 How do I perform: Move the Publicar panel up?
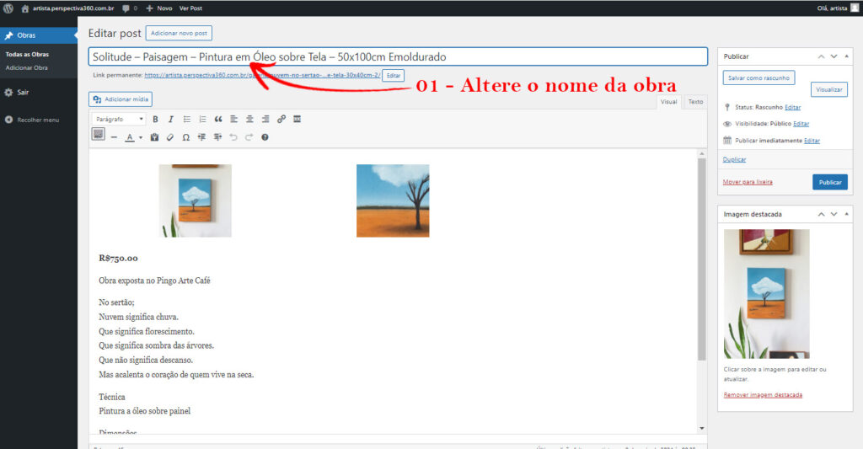pos(821,56)
